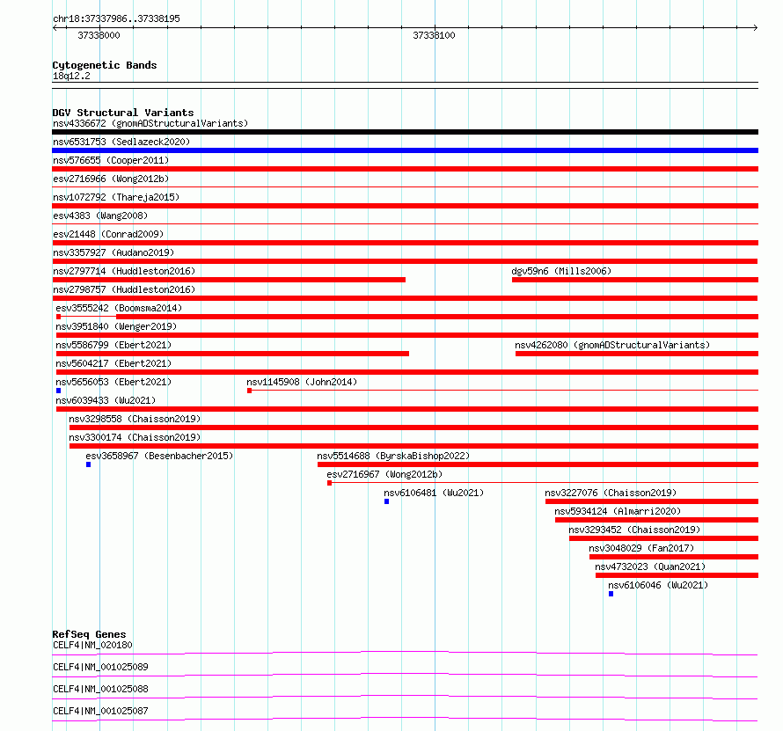Viewport: 783px width, 731px height.
Task: Click the esv21448 (Conrad2009) label
Action: pos(108,234)
